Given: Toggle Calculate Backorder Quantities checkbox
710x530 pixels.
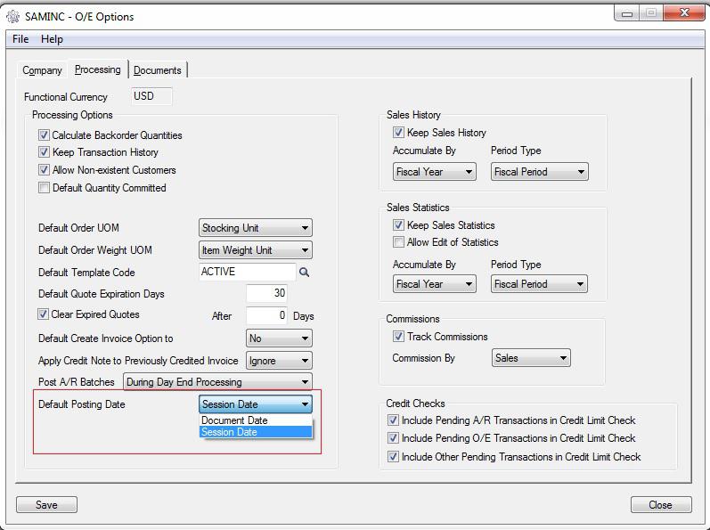Looking at the screenshot, I should click(44, 135).
